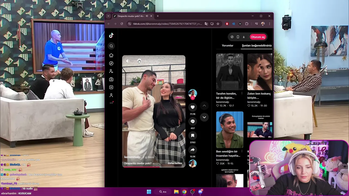Like the video with the heart button
This screenshot has width=349, height=196.
coord(192,107)
